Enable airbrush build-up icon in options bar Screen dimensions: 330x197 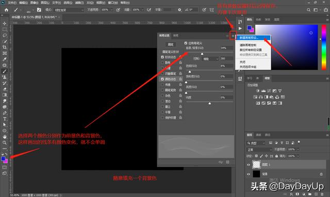pos(149,10)
